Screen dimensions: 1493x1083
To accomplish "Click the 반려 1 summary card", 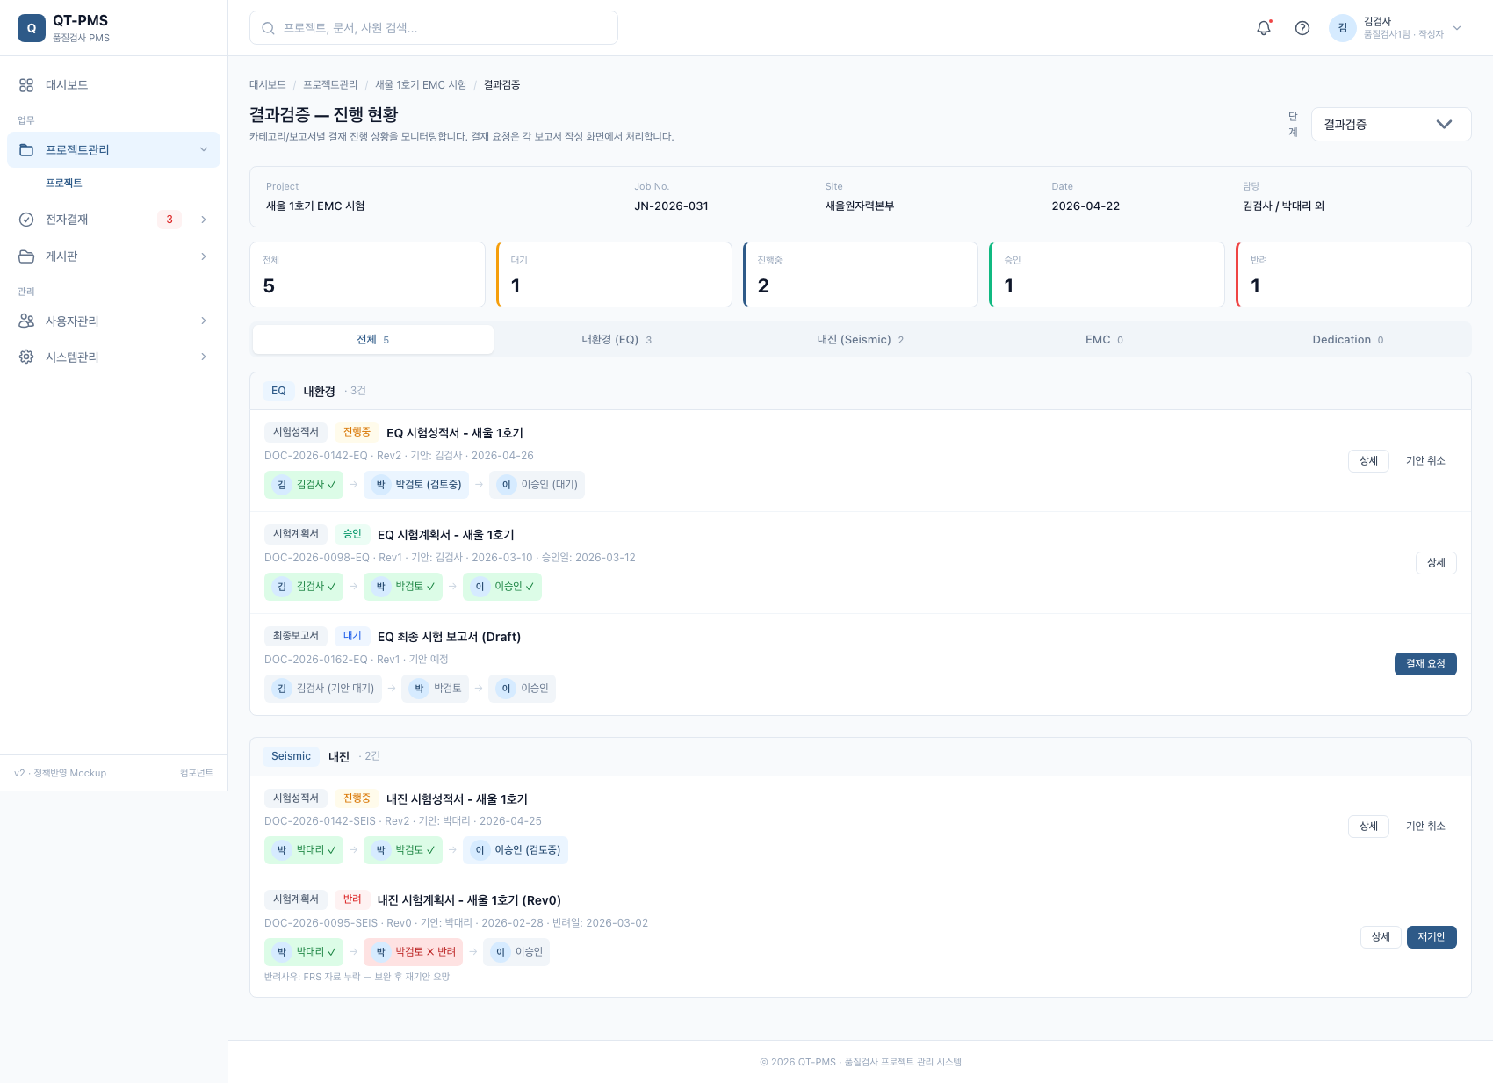I will 1353,275.
